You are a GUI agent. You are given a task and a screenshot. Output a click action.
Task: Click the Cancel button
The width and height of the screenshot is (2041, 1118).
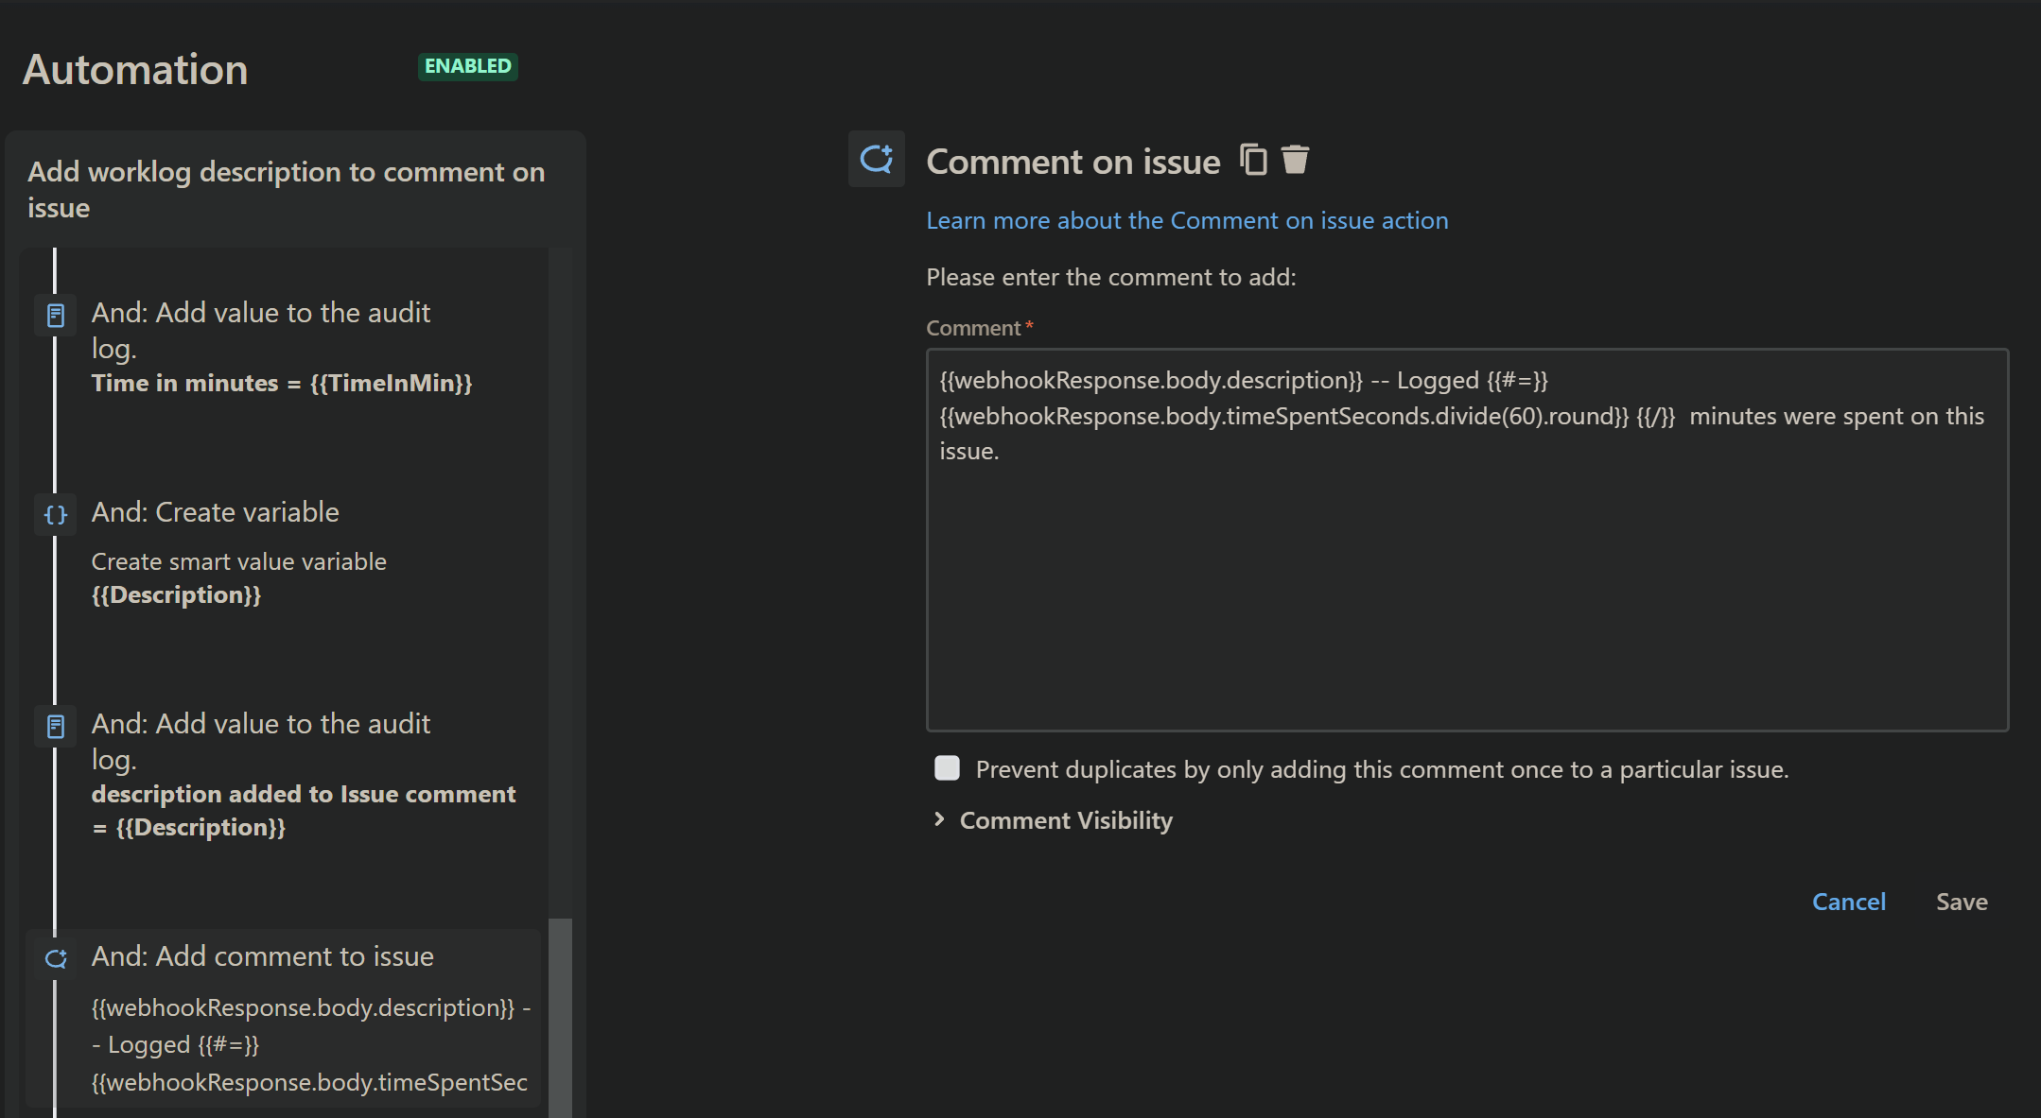(x=1848, y=902)
